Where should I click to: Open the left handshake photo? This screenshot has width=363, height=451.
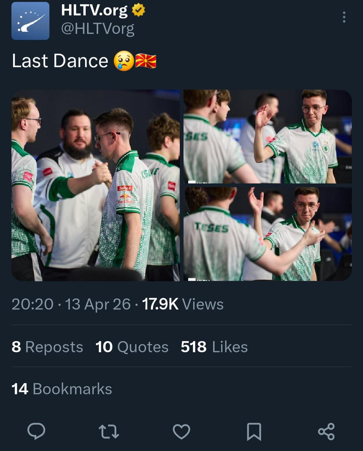(95, 185)
